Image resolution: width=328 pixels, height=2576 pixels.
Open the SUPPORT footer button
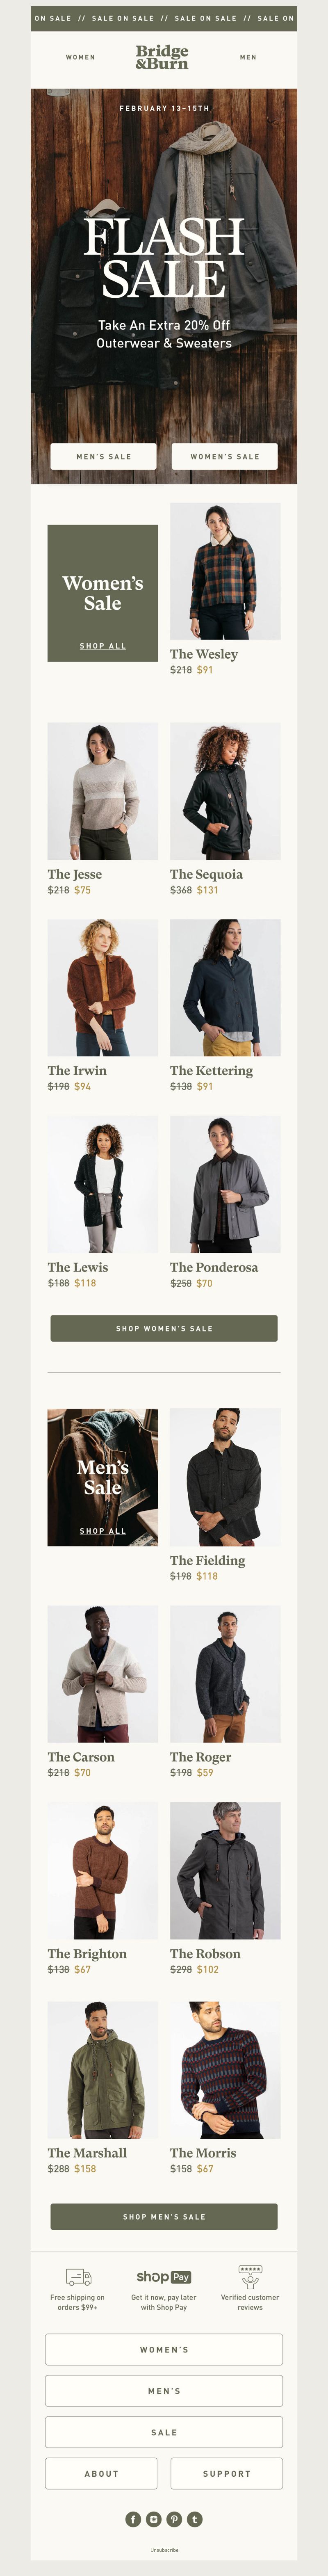(x=227, y=2473)
